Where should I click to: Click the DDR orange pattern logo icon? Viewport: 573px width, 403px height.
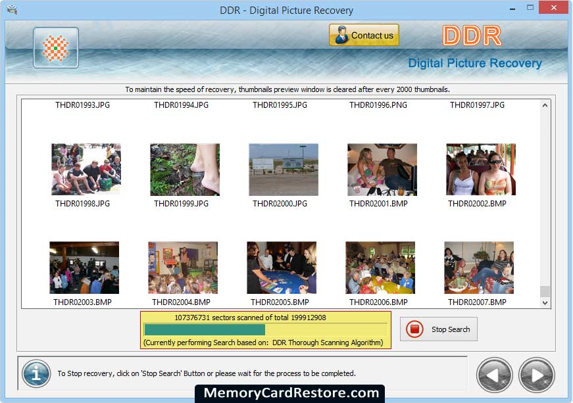click(x=55, y=48)
